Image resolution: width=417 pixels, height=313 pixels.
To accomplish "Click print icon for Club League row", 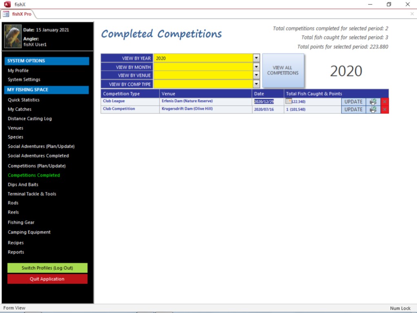I will tap(373, 102).
